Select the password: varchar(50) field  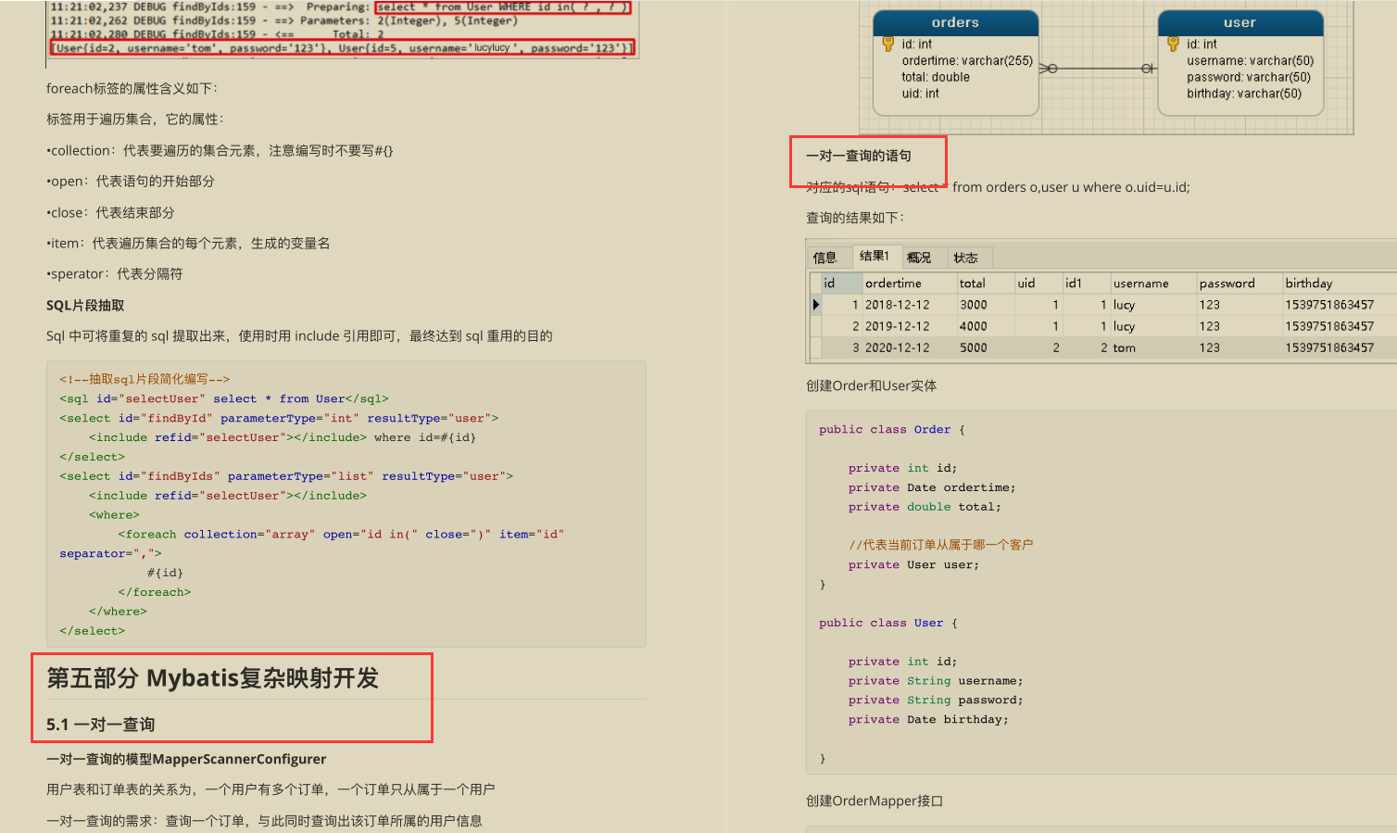1249,78
